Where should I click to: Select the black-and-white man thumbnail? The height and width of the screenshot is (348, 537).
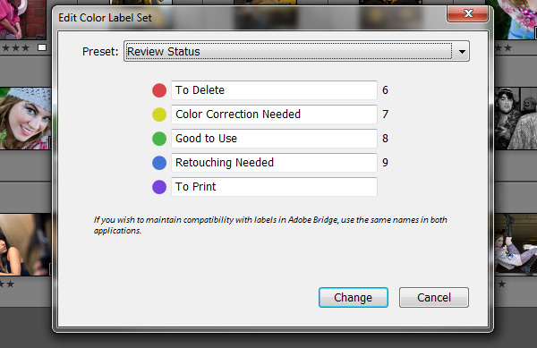click(516, 118)
